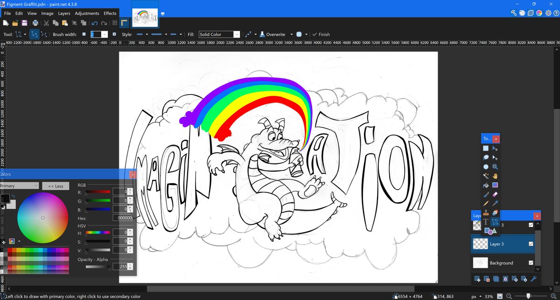The image size is (560, 300).
Task: Select the Paint Bucket tool
Action: click(486, 185)
